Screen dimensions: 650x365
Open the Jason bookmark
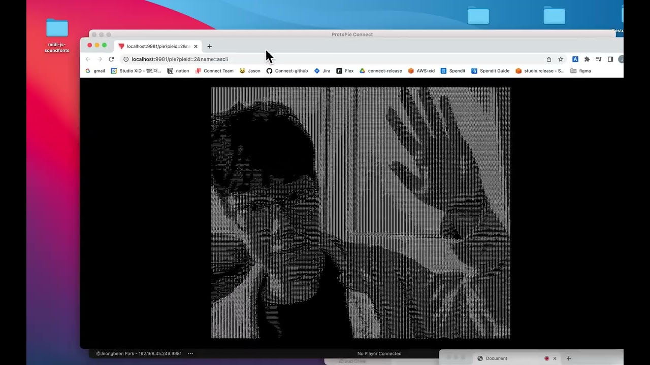[250, 71]
